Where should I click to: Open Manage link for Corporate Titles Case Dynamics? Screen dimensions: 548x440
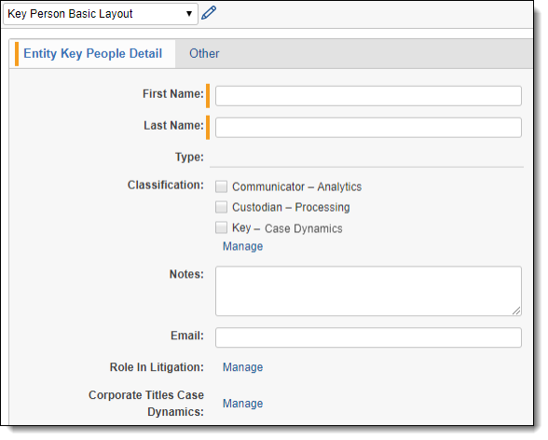pyautogui.click(x=243, y=404)
